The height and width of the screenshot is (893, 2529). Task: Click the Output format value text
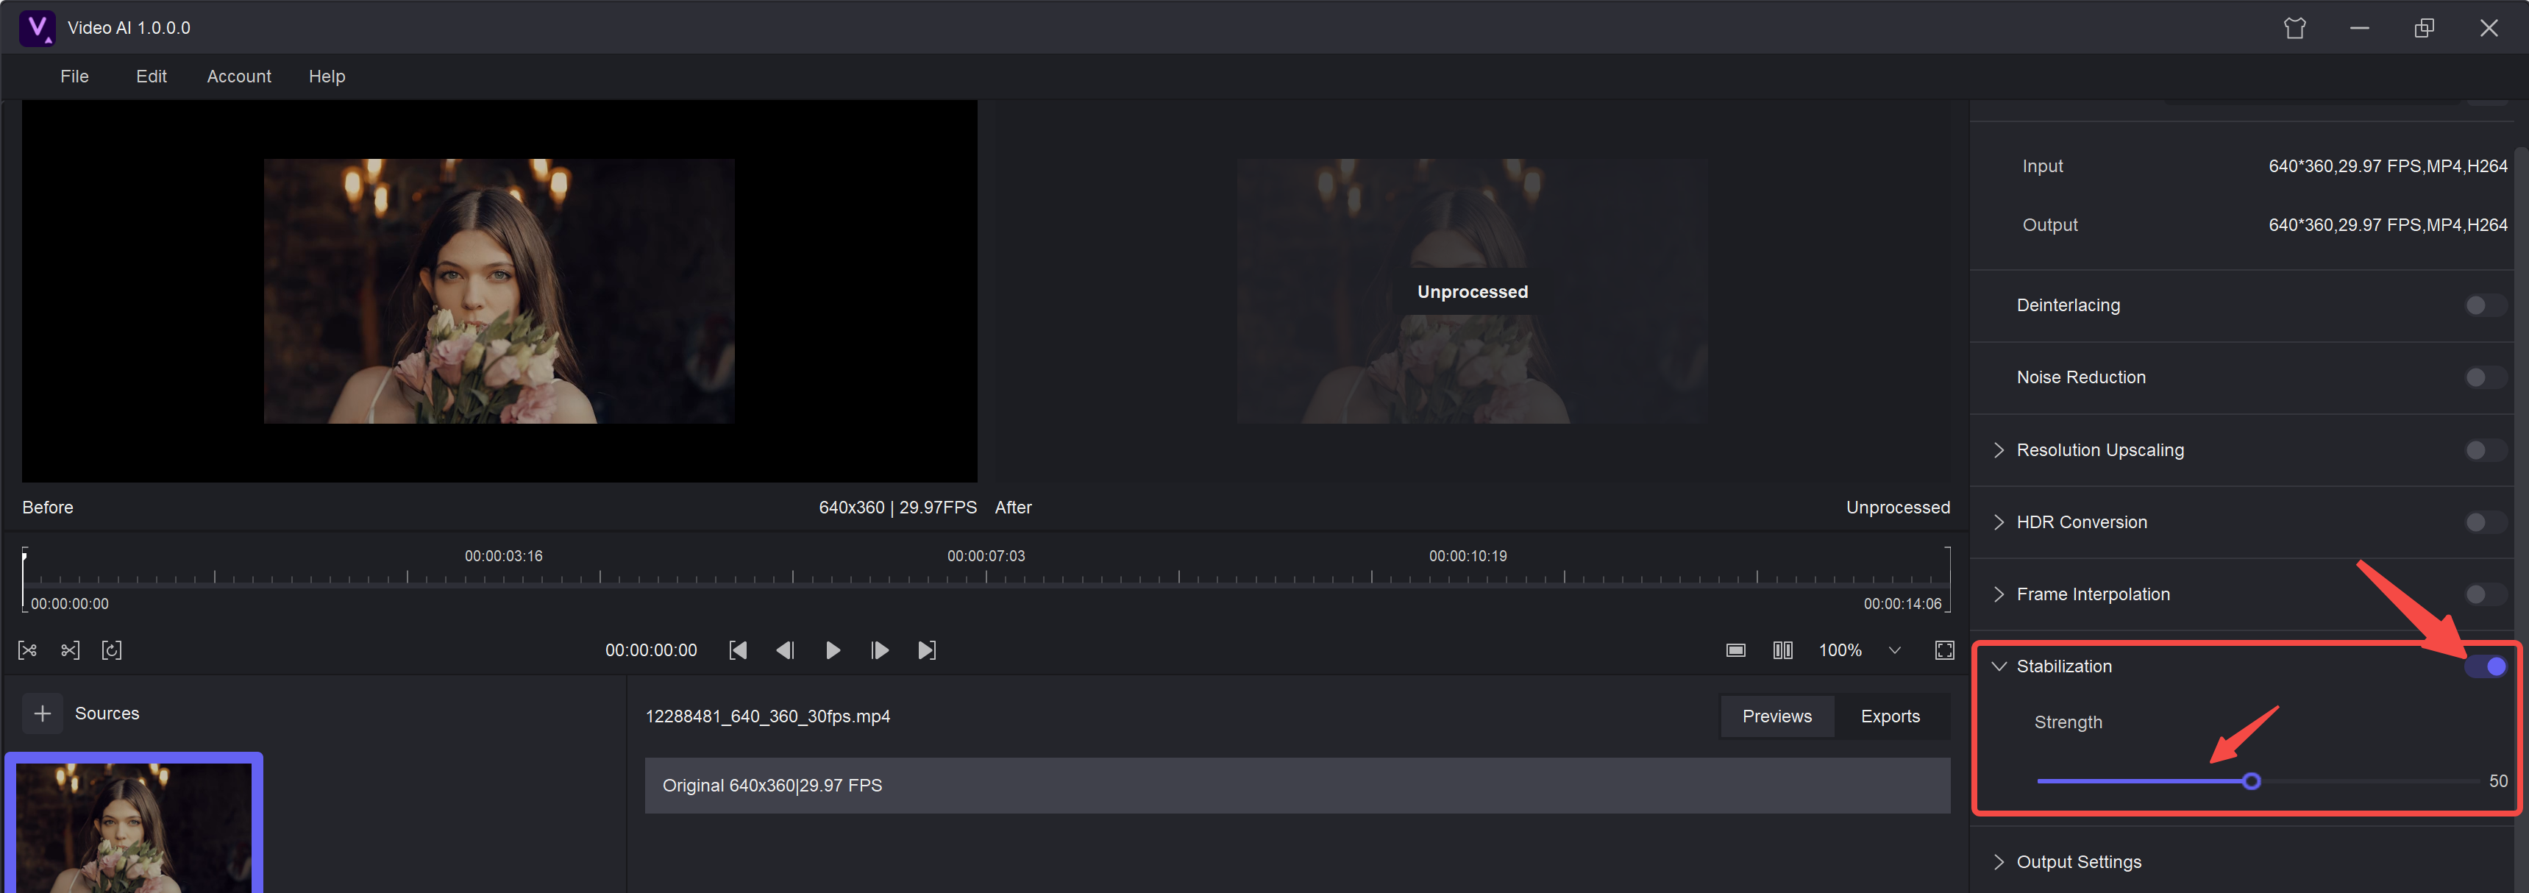tap(2388, 226)
